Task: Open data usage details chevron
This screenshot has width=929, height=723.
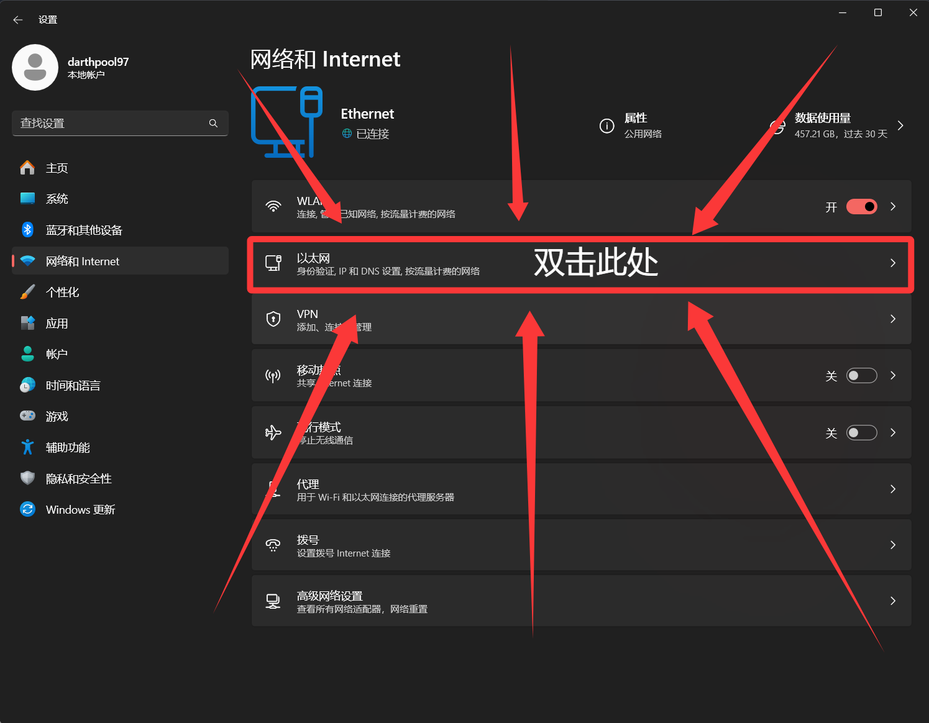Action: pyautogui.click(x=900, y=125)
